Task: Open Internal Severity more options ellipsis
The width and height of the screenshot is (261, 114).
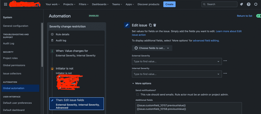Action: [225, 73]
